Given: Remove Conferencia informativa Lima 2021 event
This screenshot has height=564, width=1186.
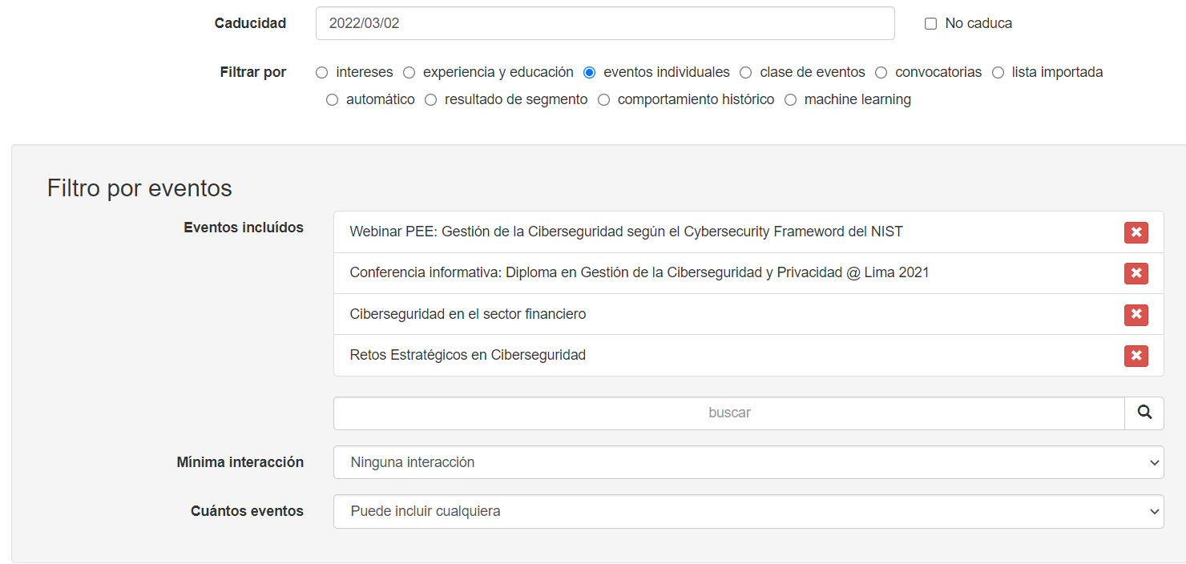Looking at the screenshot, I should click(1136, 273).
